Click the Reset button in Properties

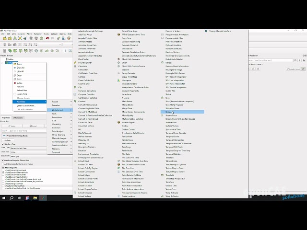pos(33,126)
